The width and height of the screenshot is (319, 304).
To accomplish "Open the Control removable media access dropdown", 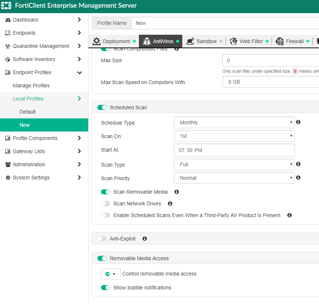I will click(x=110, y=274).
